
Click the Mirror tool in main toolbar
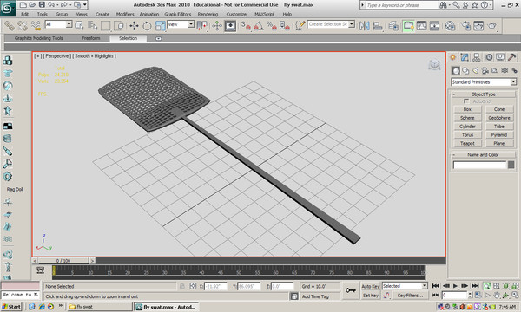pos(365,26)
